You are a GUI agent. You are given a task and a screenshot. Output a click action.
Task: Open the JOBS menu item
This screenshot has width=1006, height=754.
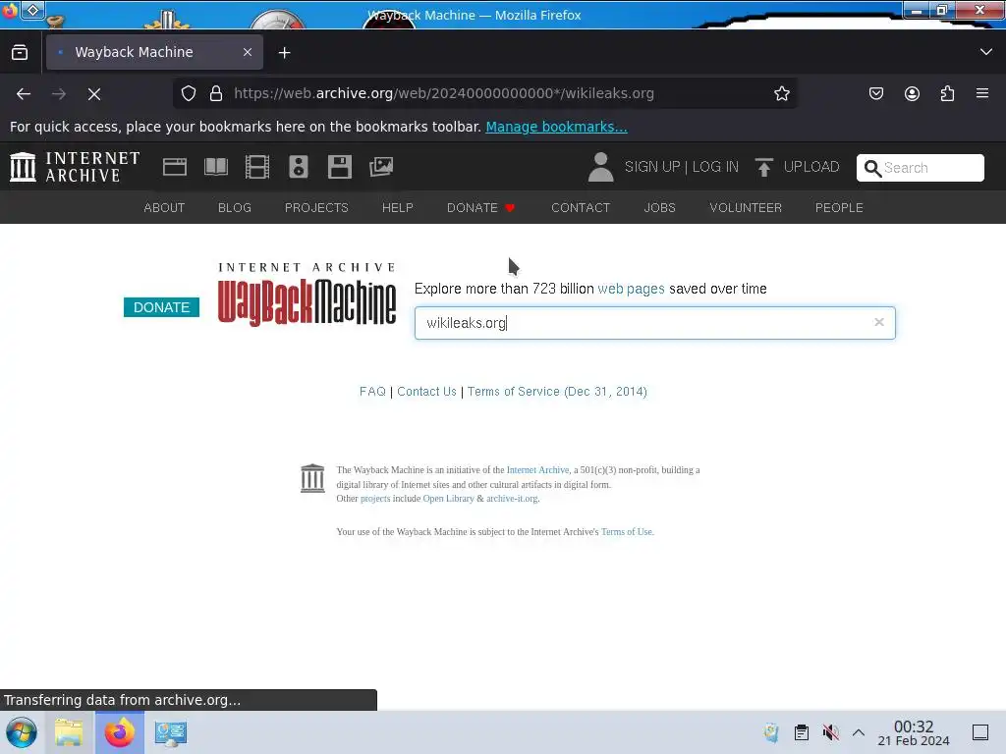click(659, 208)
